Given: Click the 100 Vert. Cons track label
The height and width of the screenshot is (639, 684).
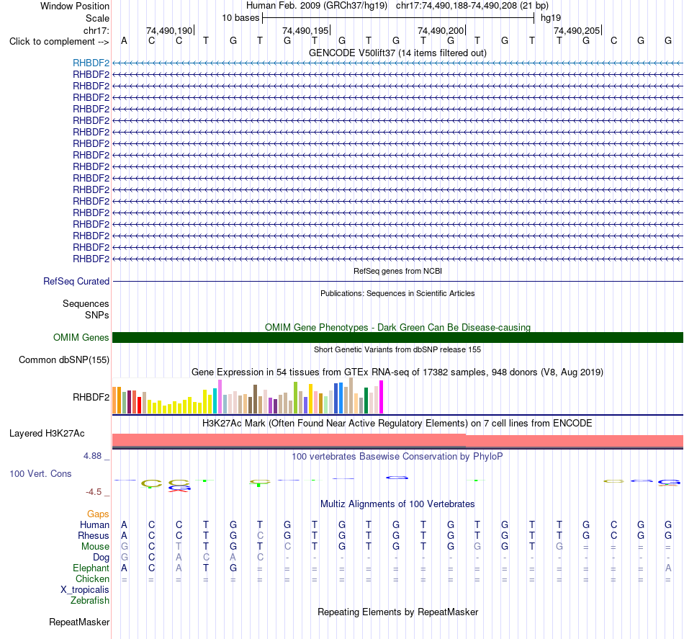Looking at the screenshot, I should pyautogui.click(x=40, y=473).
